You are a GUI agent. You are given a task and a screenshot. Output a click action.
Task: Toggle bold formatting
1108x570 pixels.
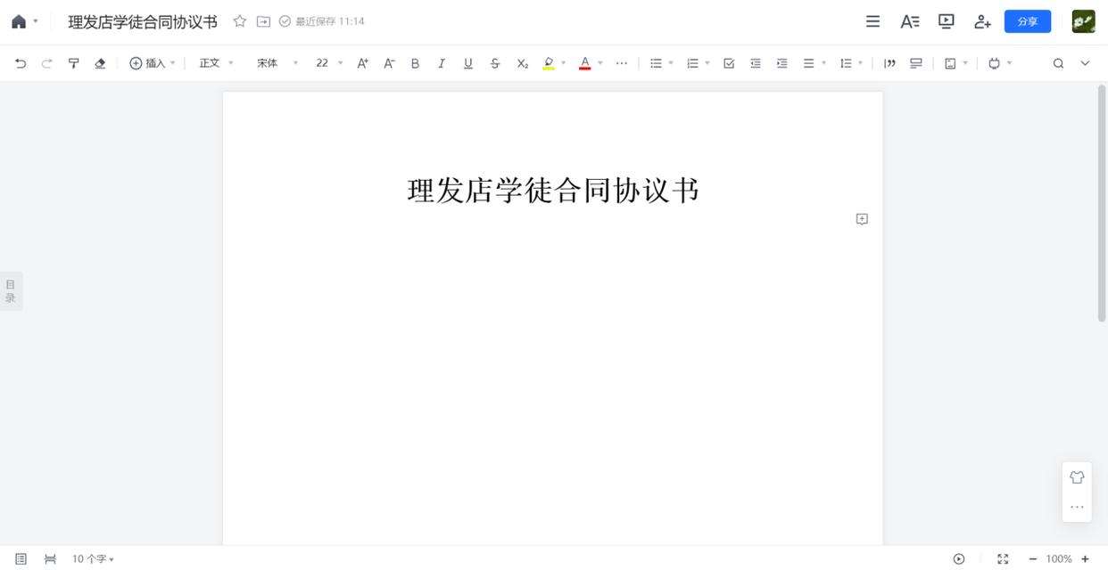click(415, 63)
